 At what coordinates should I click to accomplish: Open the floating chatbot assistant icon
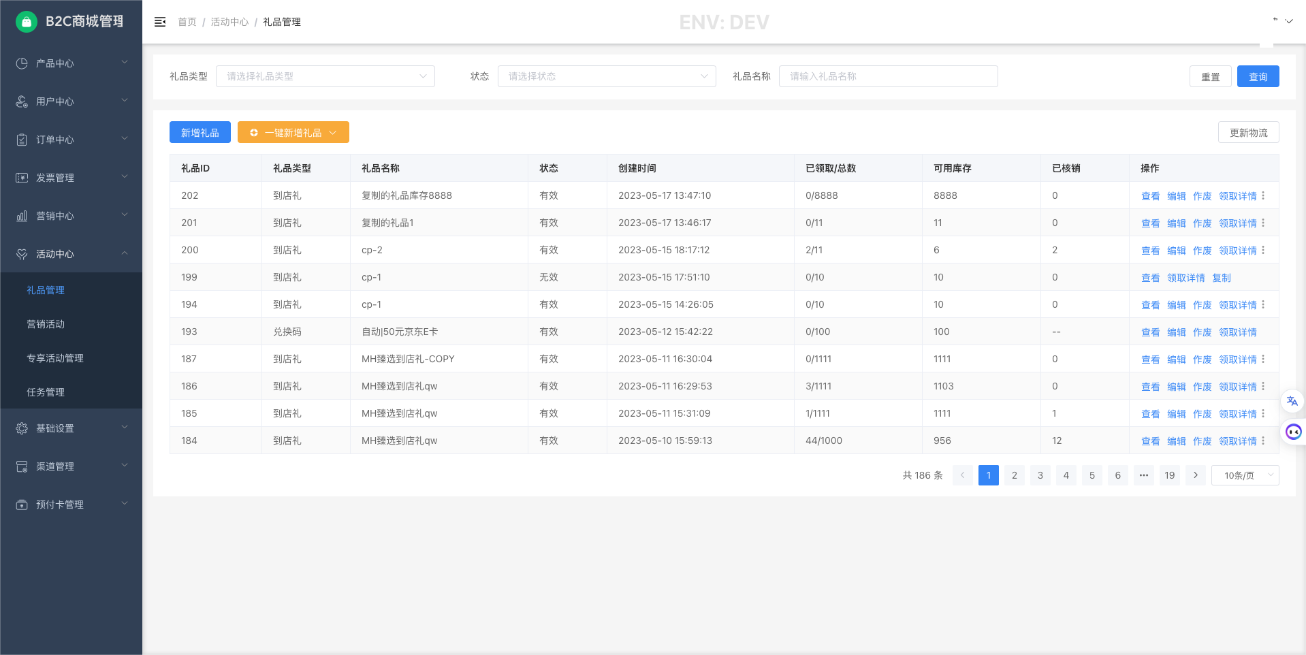1293,432
